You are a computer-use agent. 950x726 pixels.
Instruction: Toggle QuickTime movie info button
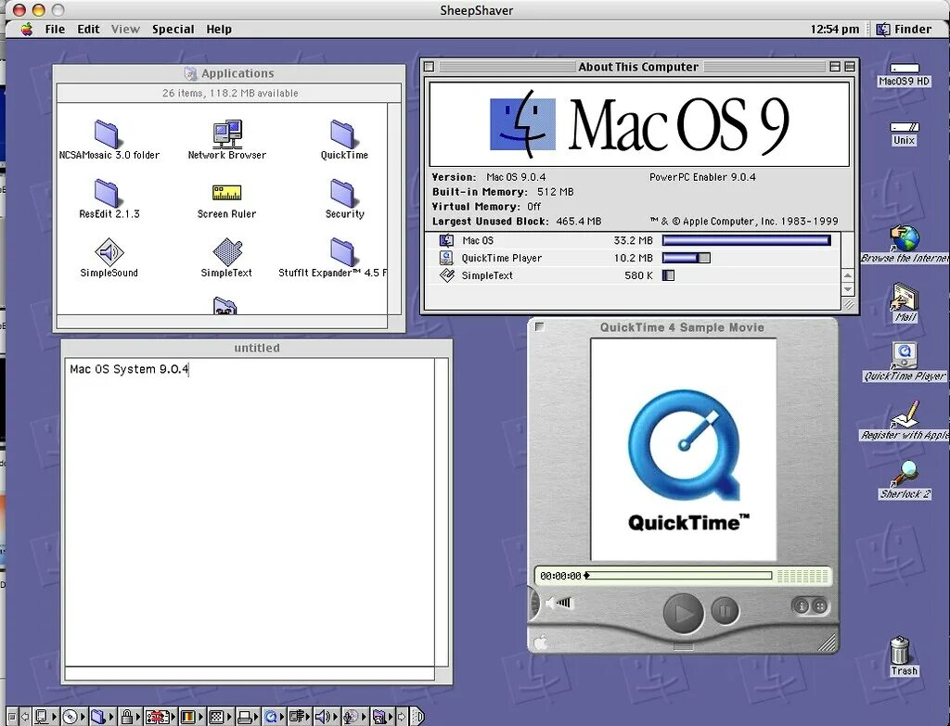[x=801, y=605]
